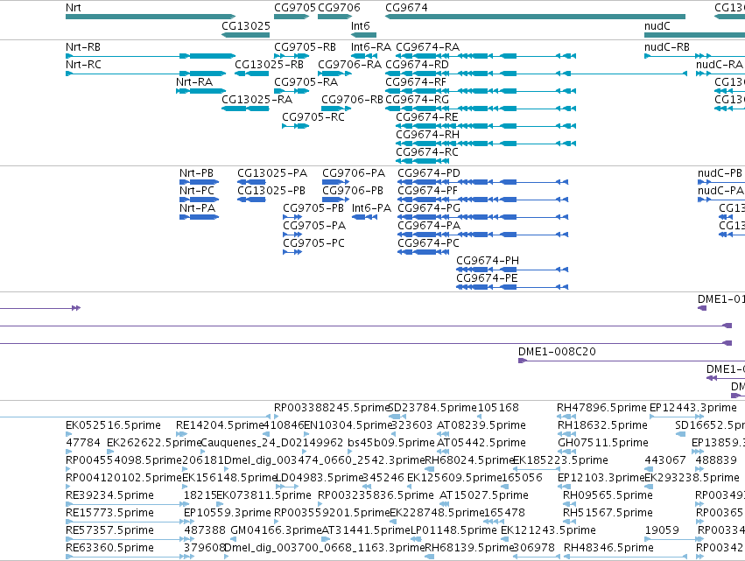The width and height of the screenshot is (745, 561).
Task: Click CG9674-RA transcript label
Action: pos(427,47)
